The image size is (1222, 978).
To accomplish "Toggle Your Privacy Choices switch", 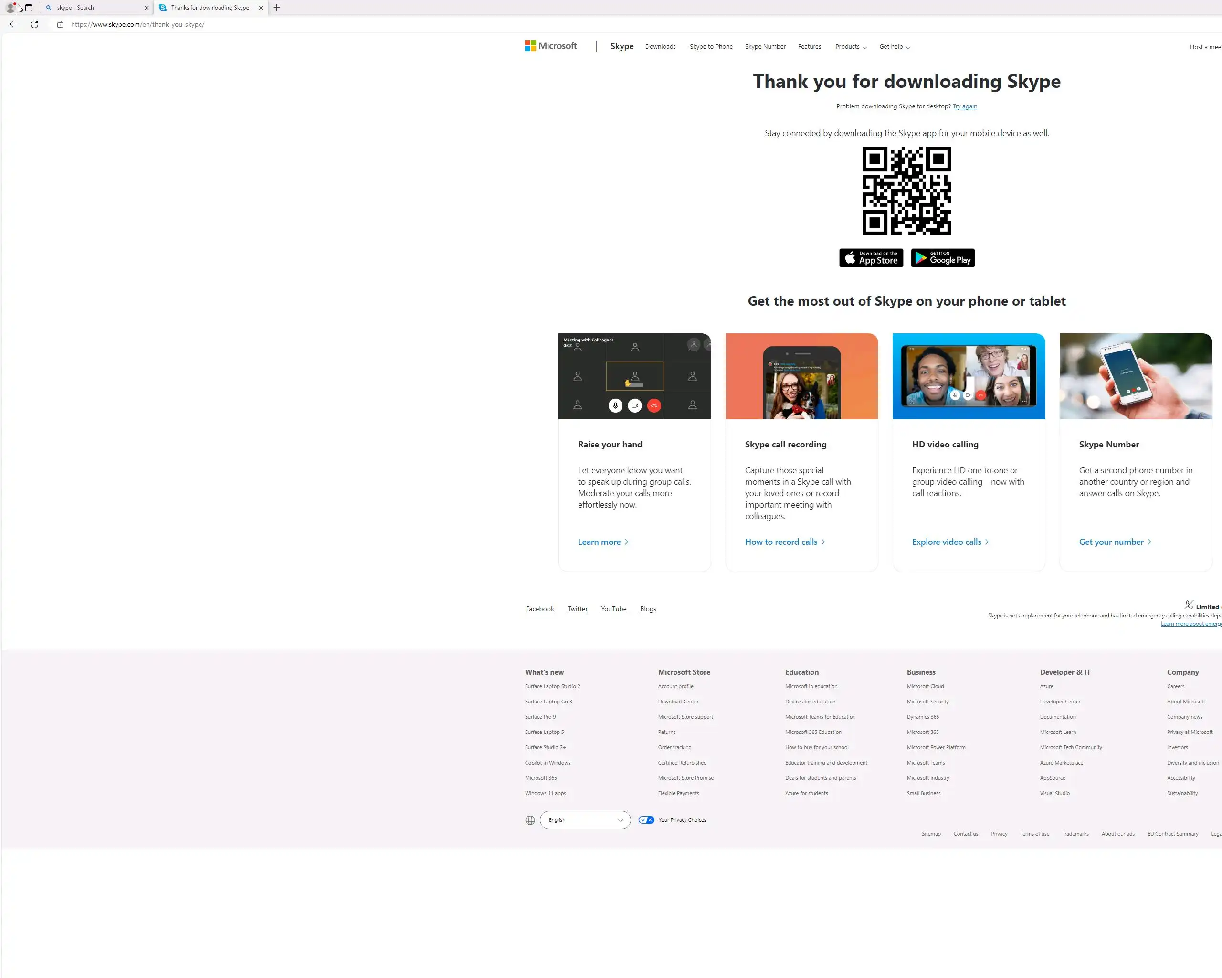I will 646,820.
